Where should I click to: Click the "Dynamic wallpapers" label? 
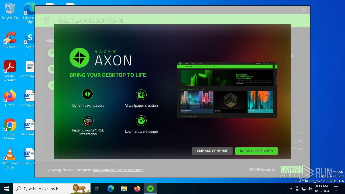(x=88, y=105)
